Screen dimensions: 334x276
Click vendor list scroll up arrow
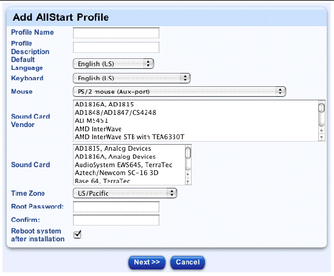(x=321, y=130)
